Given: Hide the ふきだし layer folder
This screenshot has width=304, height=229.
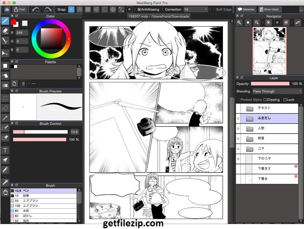Looking at the screenshot, I should (238, 118).
